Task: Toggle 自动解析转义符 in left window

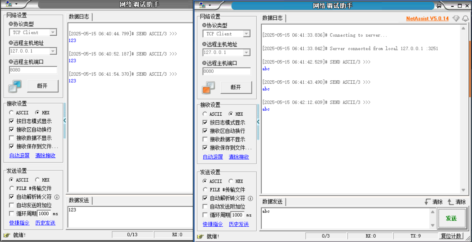Action: coord(11,197)
